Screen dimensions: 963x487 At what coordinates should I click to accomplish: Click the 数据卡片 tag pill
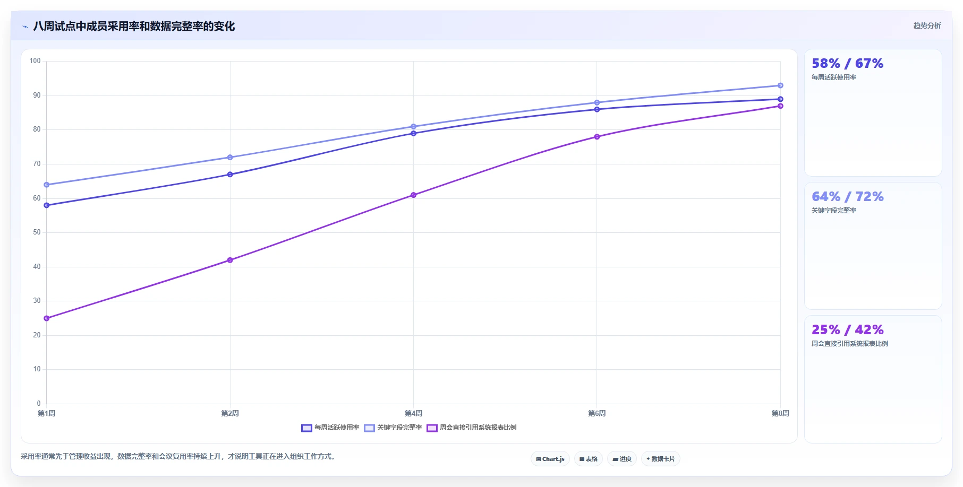[x=661, y=459]
